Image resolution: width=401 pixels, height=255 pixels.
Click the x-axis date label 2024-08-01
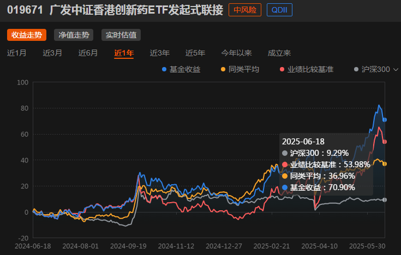pos(81,246)
